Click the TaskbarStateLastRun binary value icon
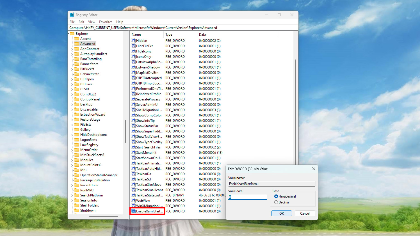The image size is (420, 236). pos(133,195)
